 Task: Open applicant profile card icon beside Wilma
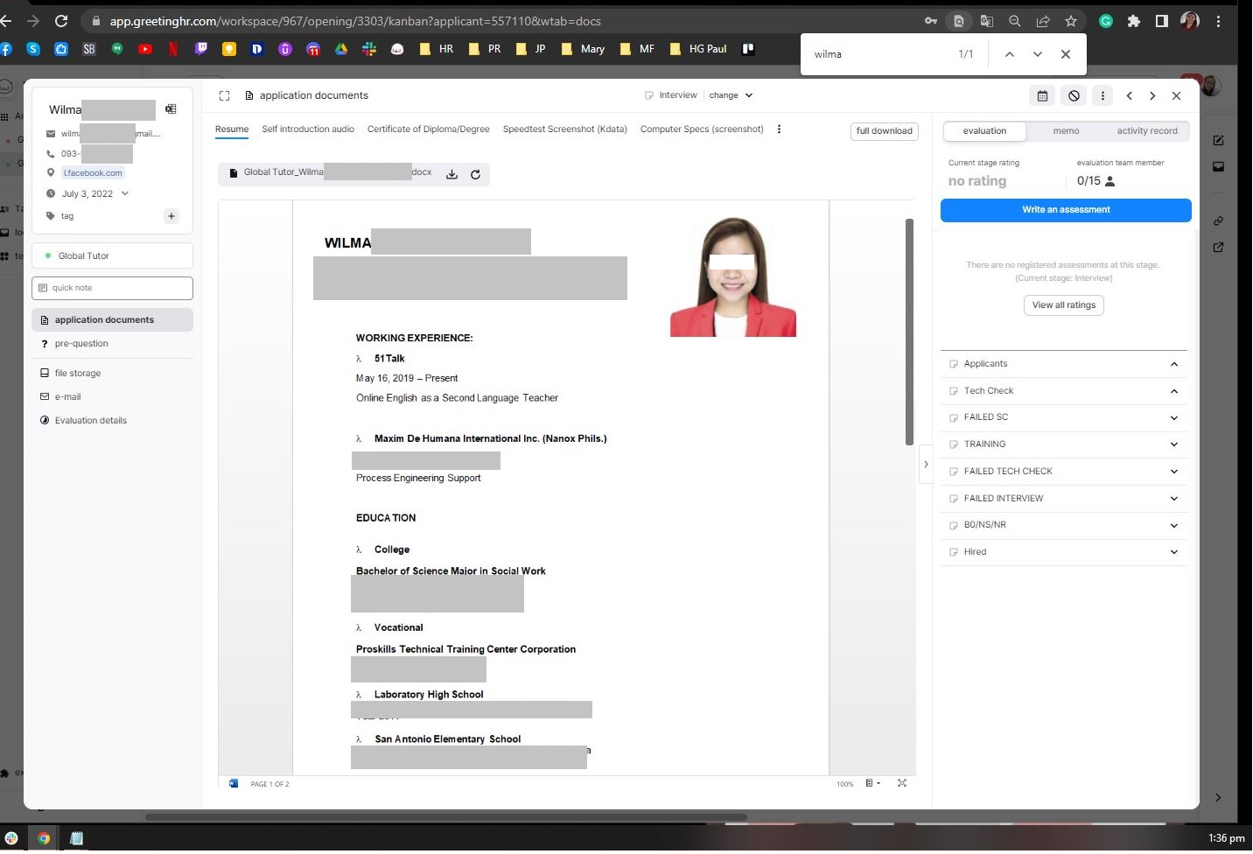coord(171,109)
